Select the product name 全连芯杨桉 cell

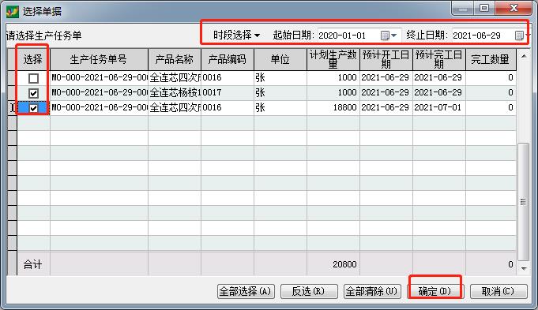(x=175, y=92)
